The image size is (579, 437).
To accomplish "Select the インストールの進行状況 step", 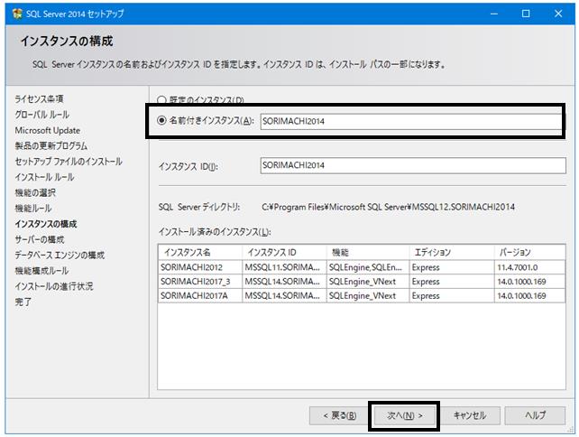I will point(54,286).
